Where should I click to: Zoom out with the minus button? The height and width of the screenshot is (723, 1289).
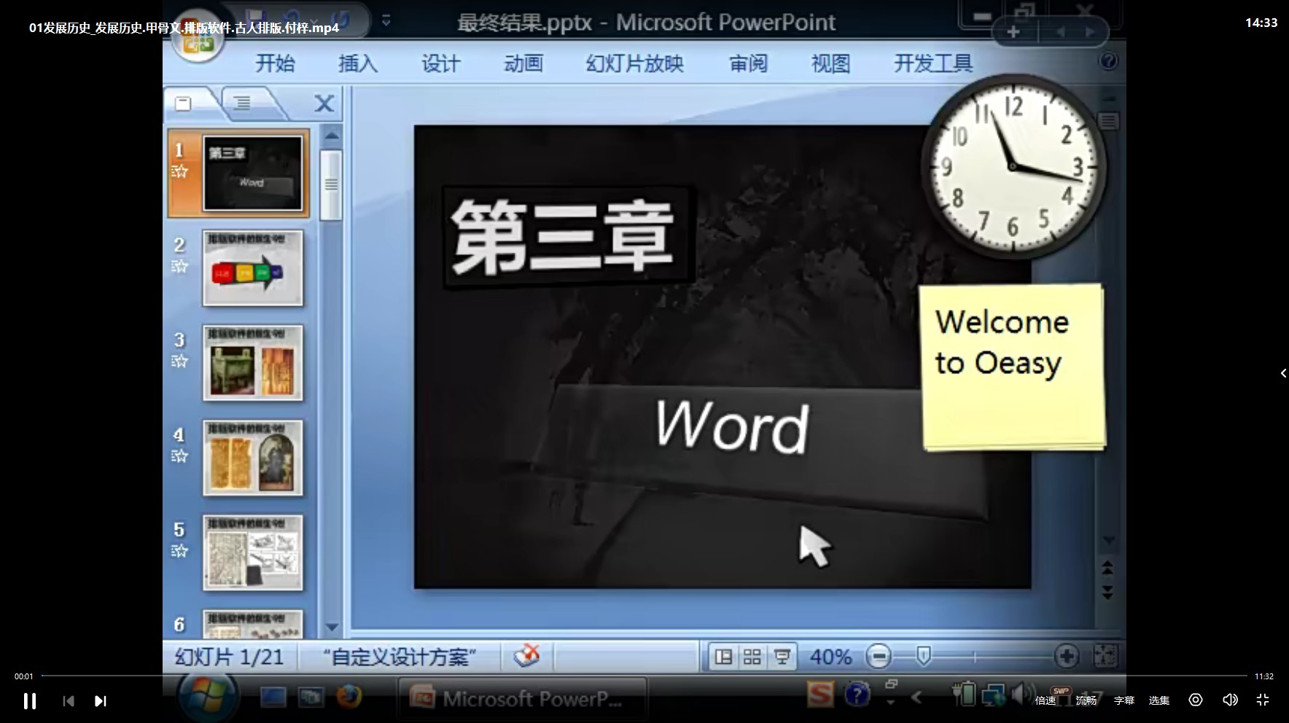point(879,657)
